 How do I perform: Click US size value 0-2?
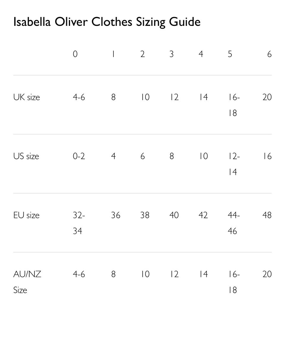click(x=79, y=156)
